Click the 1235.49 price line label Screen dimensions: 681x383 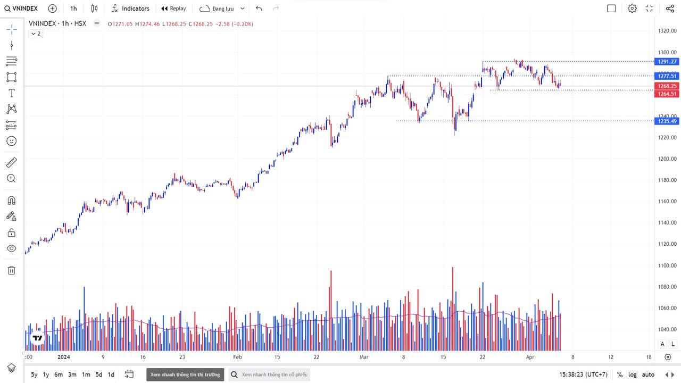click(667, 121)
